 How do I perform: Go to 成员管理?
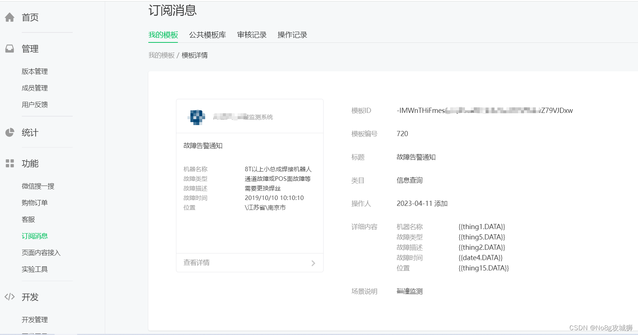(35, 88)
